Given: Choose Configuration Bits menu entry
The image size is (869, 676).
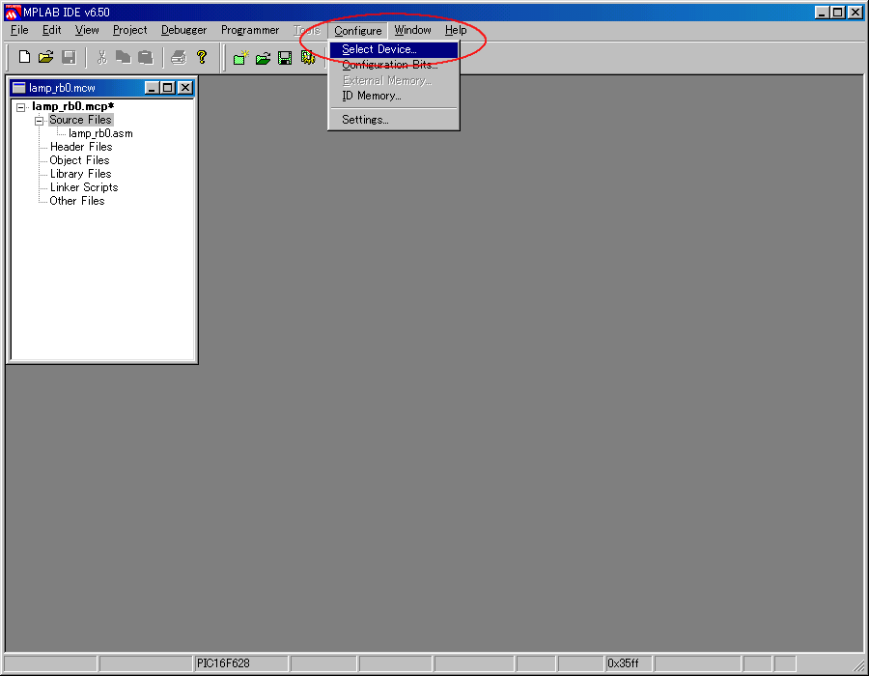Looking at the screenshot, I should (x=394, y=65).
